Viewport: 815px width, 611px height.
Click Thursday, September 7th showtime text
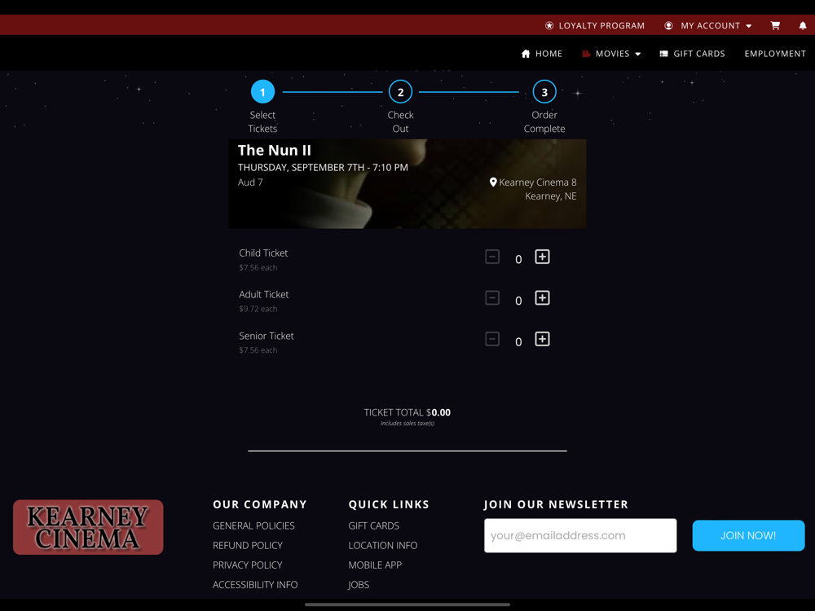pos(323,167)
